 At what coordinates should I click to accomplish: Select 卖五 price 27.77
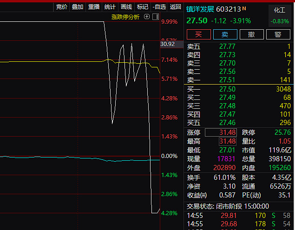pyautogui.click(x=227, y=46)
